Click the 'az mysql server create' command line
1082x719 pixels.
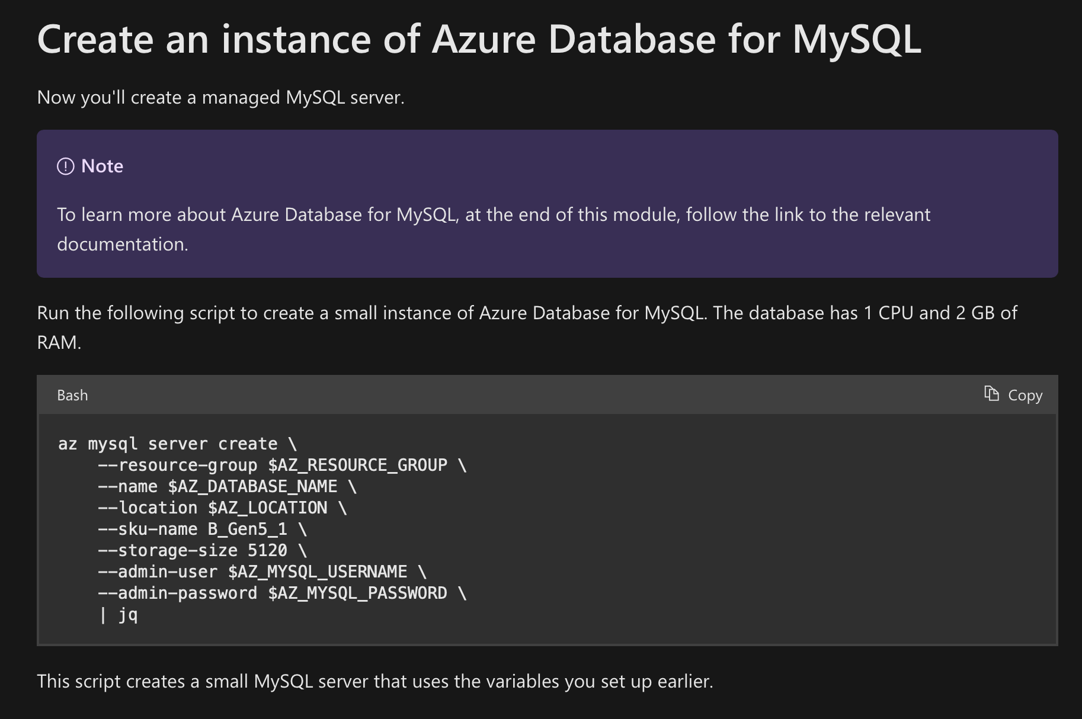coord(178,443)
